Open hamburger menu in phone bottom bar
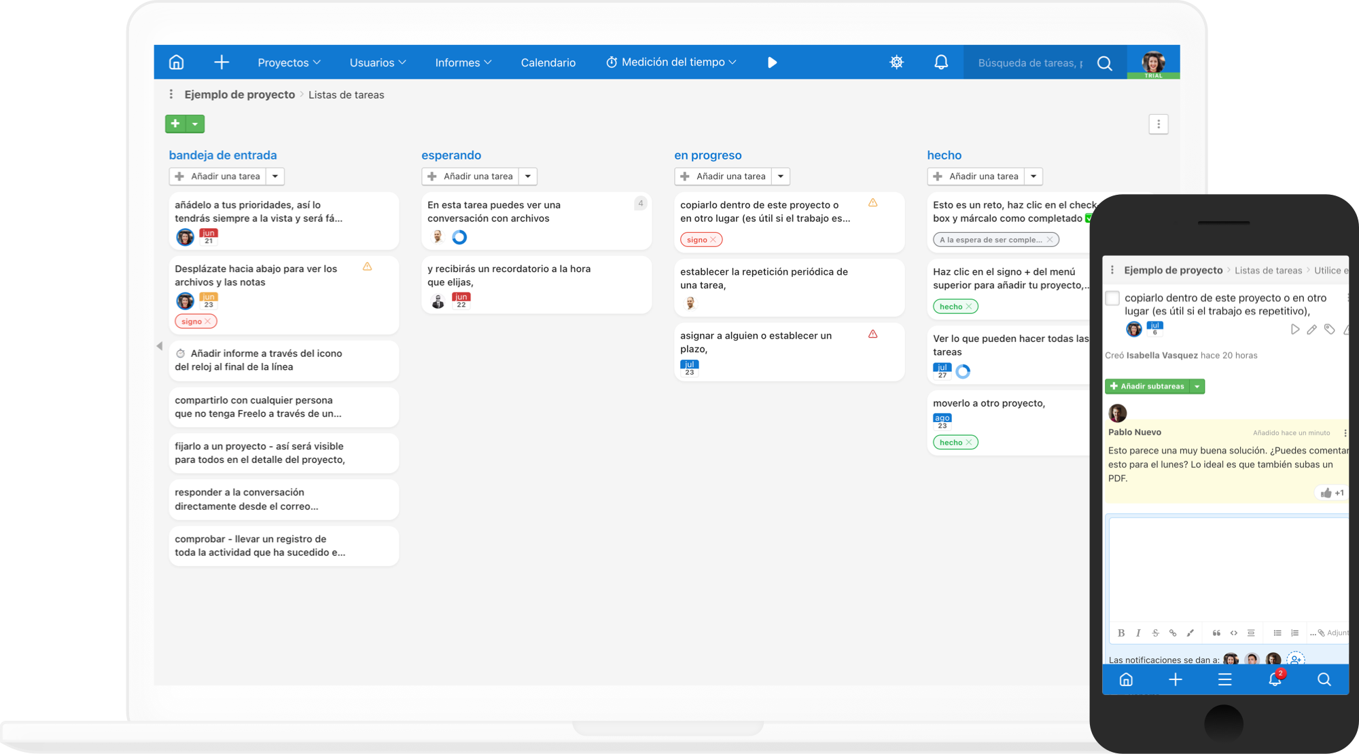This screenshot has width=1359, height=754. tap(1224, 679)
